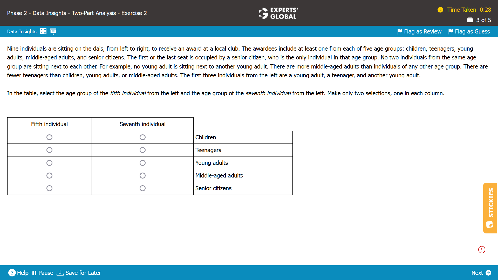Click the Data Insights section label

(22, 31)
